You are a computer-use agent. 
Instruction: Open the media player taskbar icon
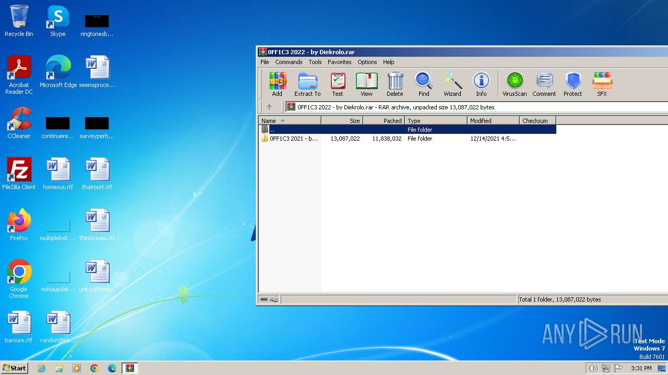[x=77, y=368]
